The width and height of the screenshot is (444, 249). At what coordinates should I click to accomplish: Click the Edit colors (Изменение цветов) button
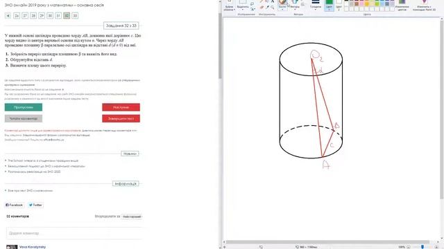pyautogui.click(x=402, y=6)
